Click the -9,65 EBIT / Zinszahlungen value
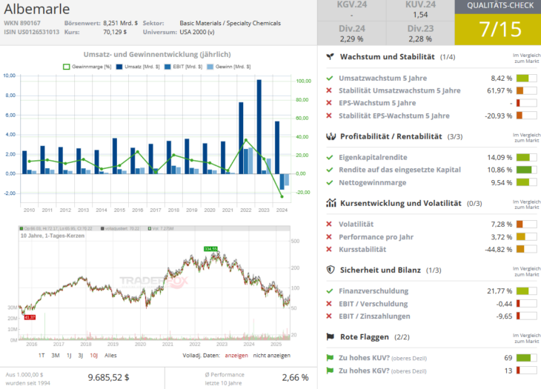 point(504,316)
